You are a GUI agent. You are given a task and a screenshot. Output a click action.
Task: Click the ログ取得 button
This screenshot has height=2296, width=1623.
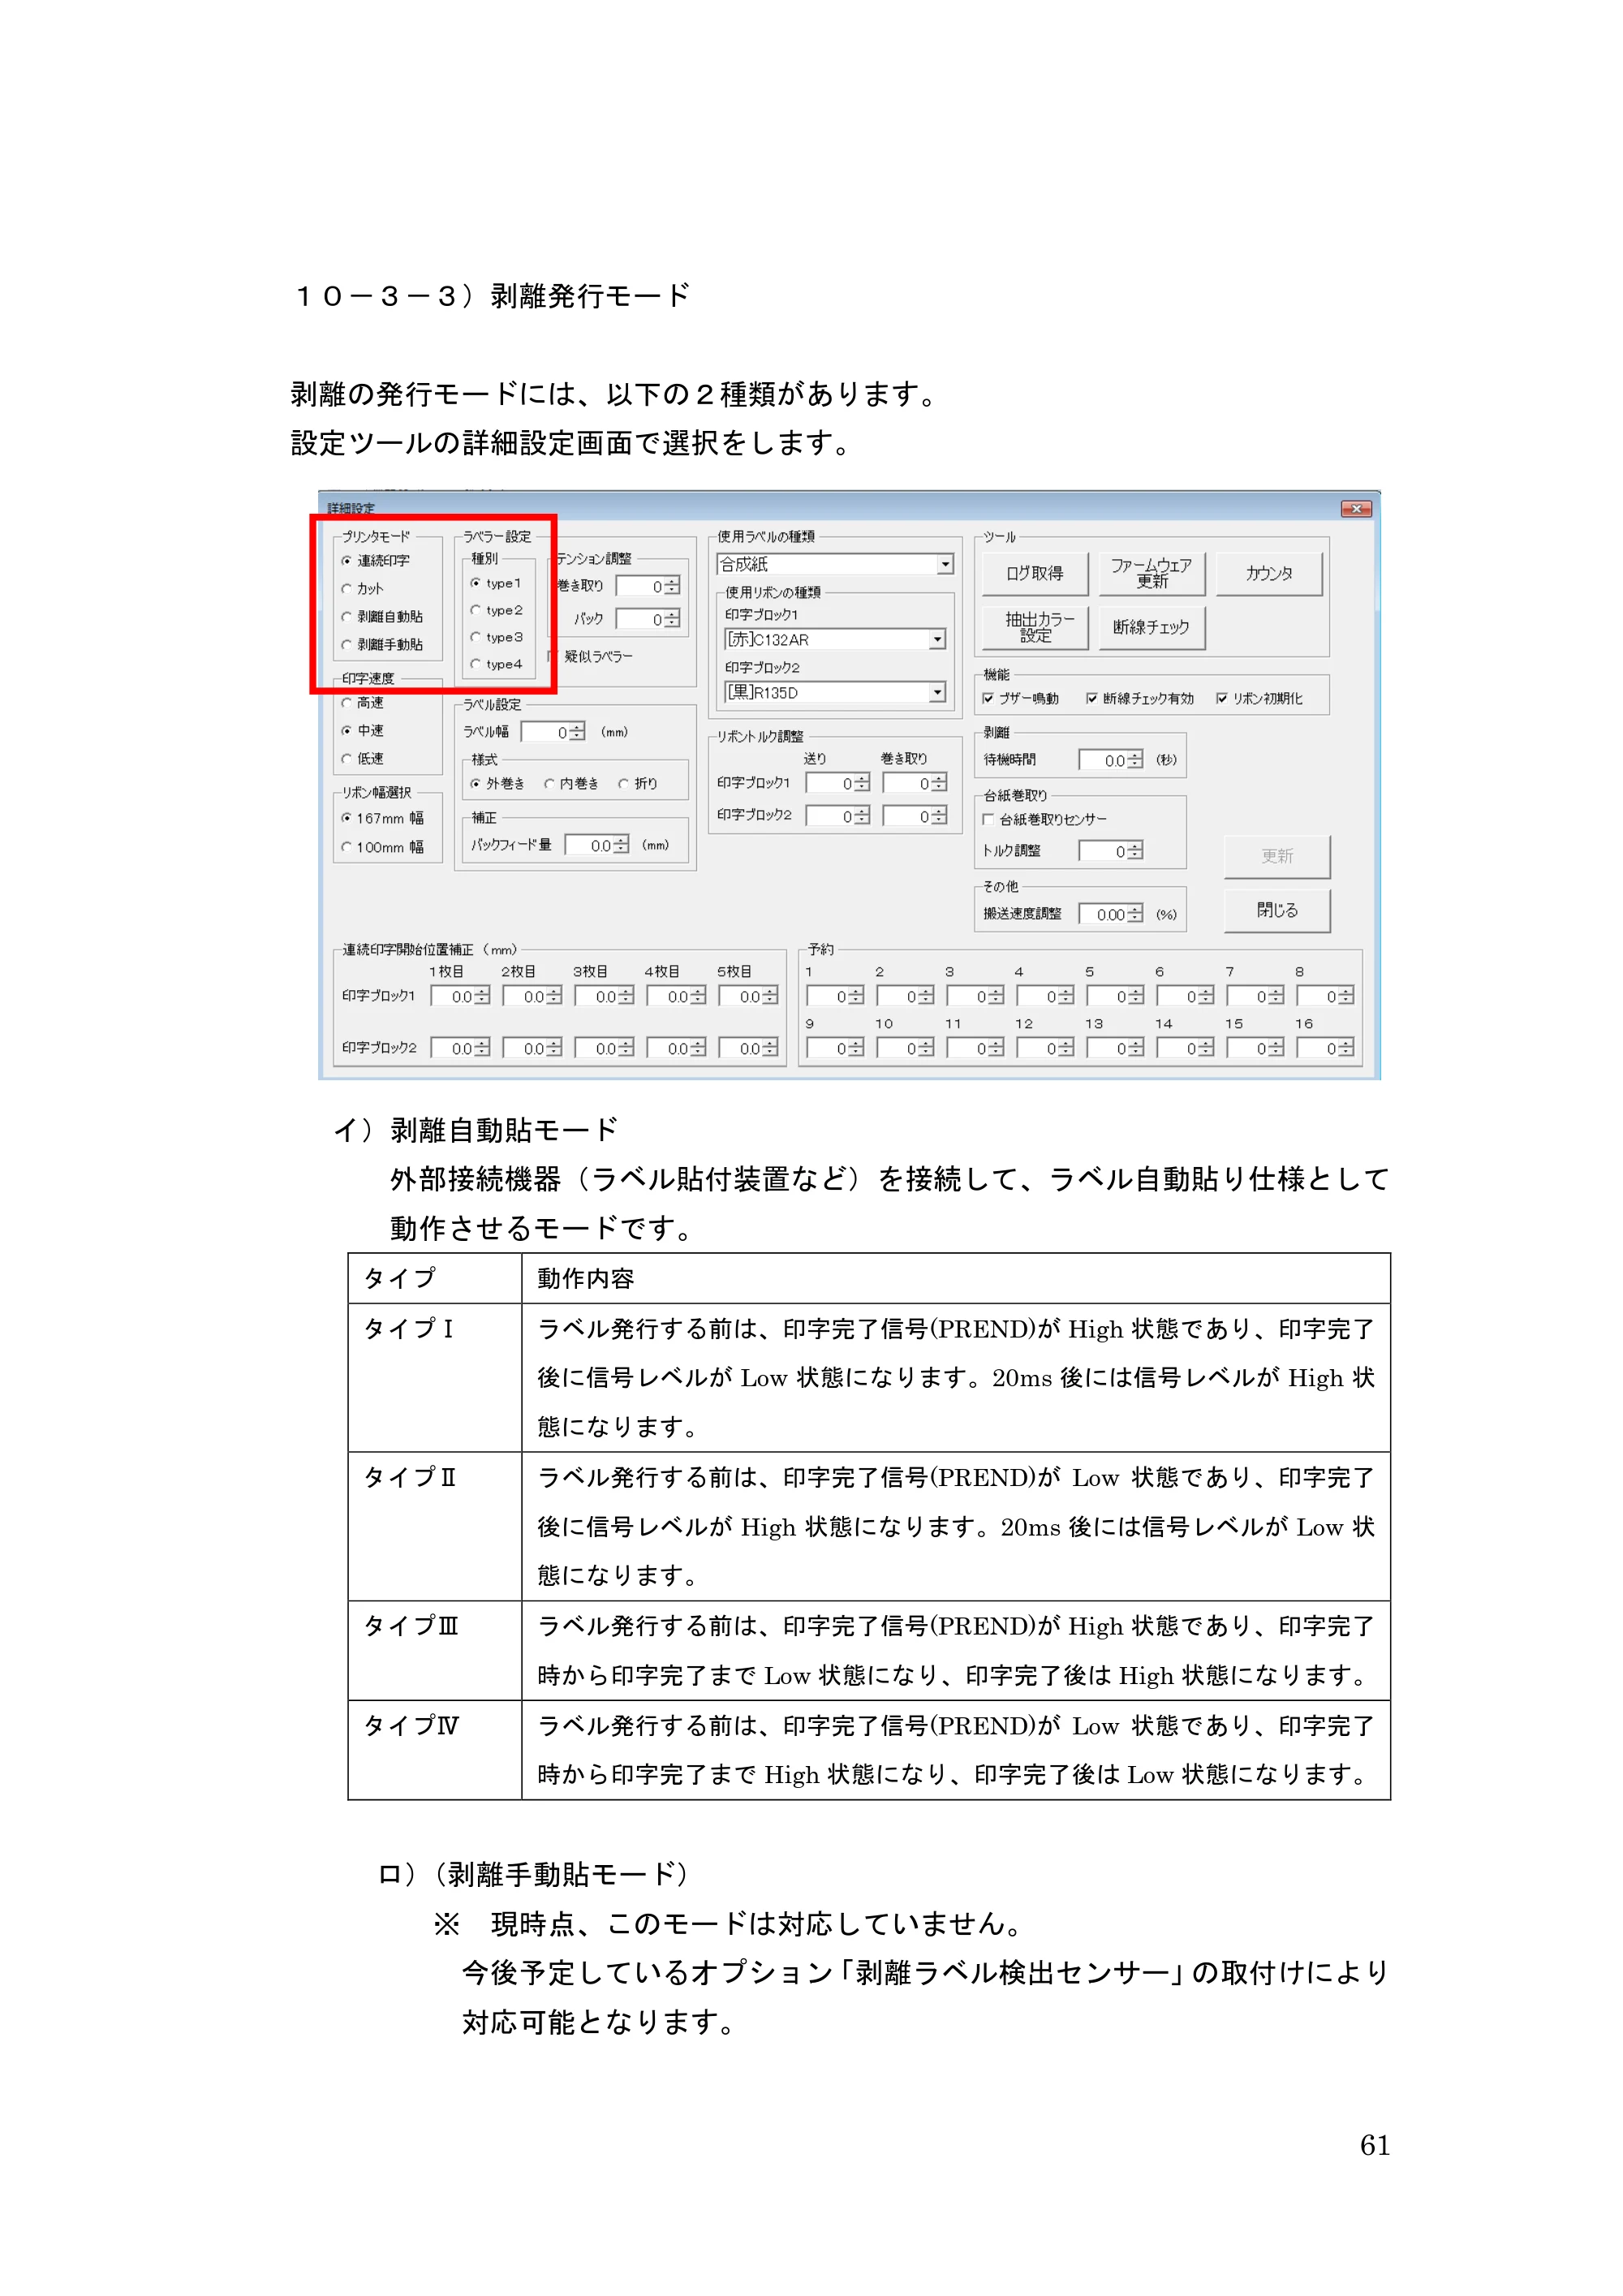[x=1035, y=574]
